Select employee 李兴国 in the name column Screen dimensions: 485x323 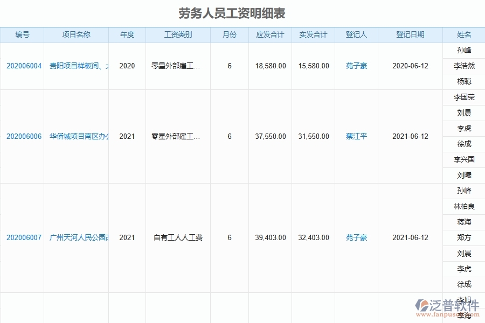(463, 159)
